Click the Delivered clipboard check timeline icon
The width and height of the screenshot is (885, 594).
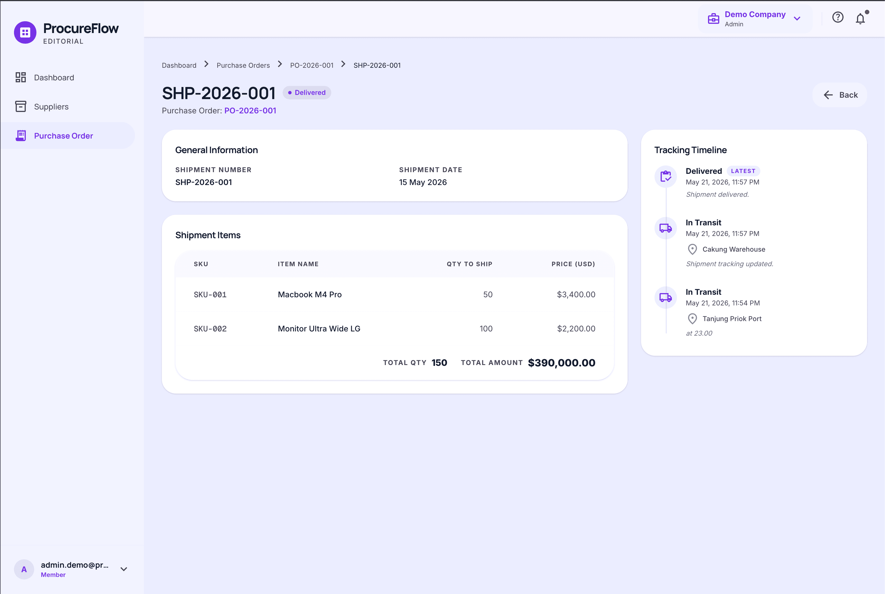tap(665, 176)
